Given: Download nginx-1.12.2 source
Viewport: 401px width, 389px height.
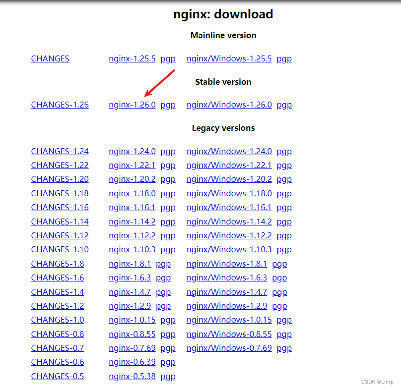Looking at the screenshot, I should pyautogui.click(x=132, y=235).
